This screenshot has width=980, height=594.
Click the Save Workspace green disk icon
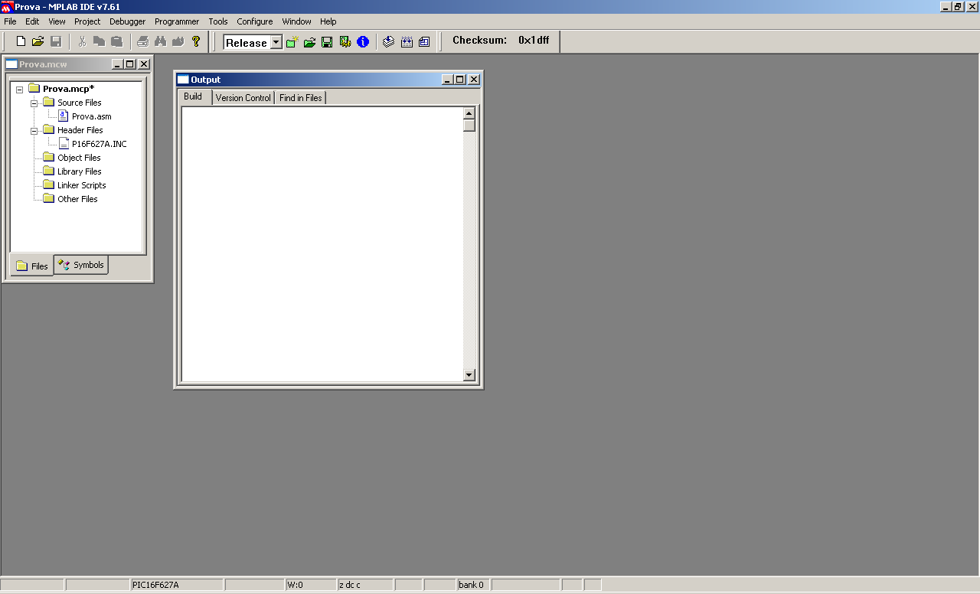[327, 42]
